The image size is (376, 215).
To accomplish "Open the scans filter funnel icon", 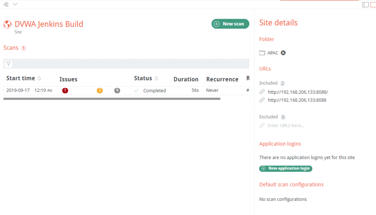I will pos(8,64).
